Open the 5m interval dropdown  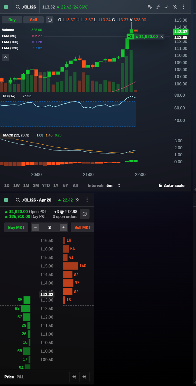click(x=113, y=185)
